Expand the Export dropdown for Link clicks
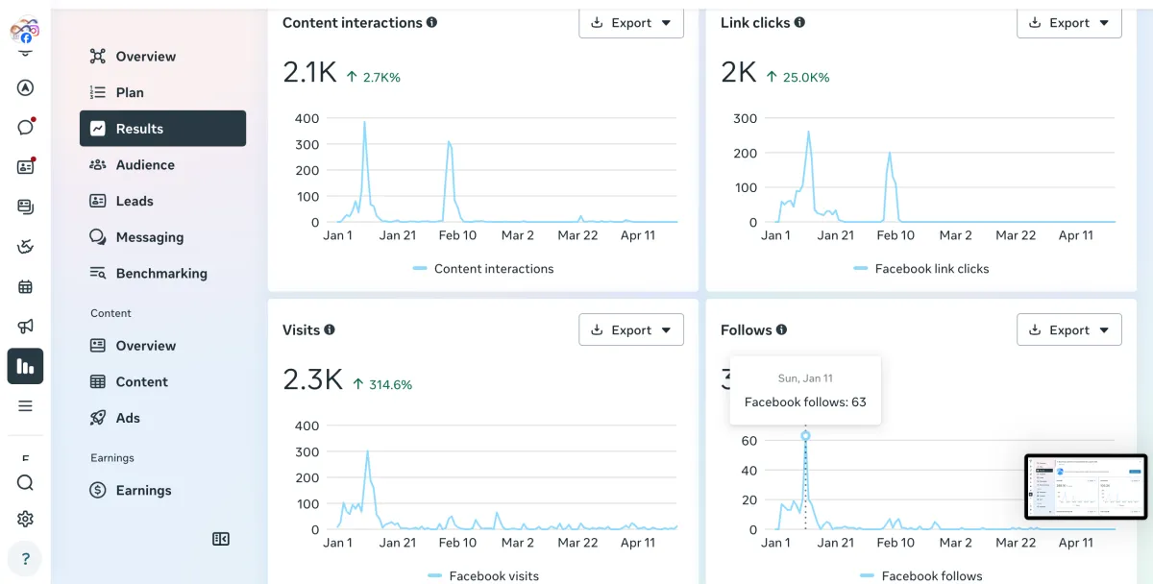 1069,22
